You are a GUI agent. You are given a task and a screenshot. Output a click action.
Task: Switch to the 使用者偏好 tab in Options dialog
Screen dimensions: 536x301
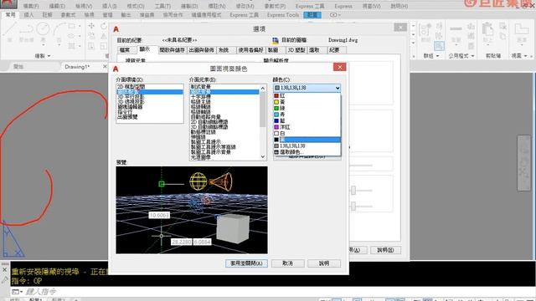tap(250, 50)
